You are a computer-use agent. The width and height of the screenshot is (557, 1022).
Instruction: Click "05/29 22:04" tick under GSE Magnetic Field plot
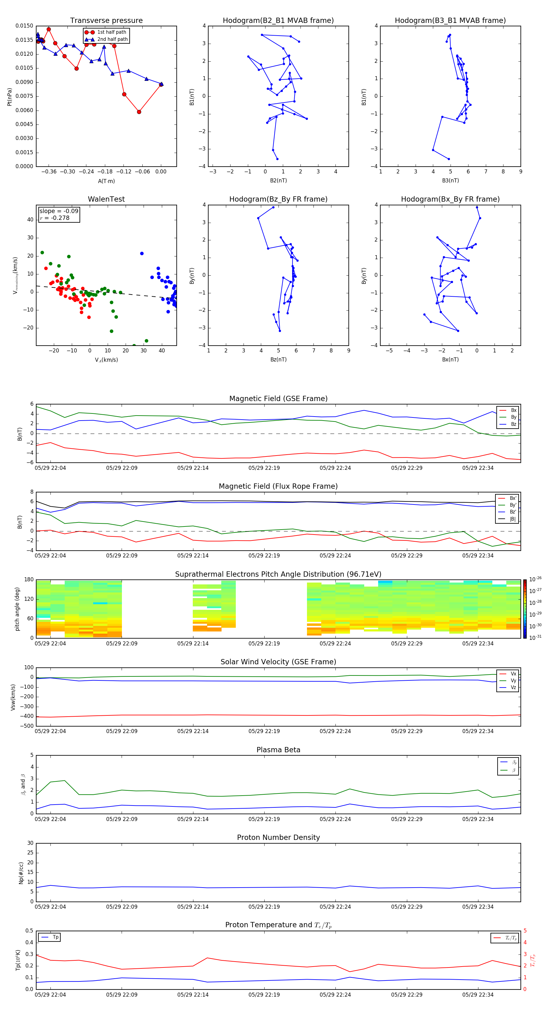tap(50, 468)
